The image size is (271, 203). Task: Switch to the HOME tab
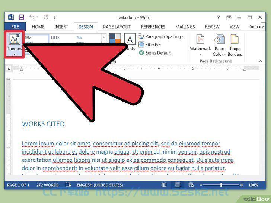(x=38, y=27)
